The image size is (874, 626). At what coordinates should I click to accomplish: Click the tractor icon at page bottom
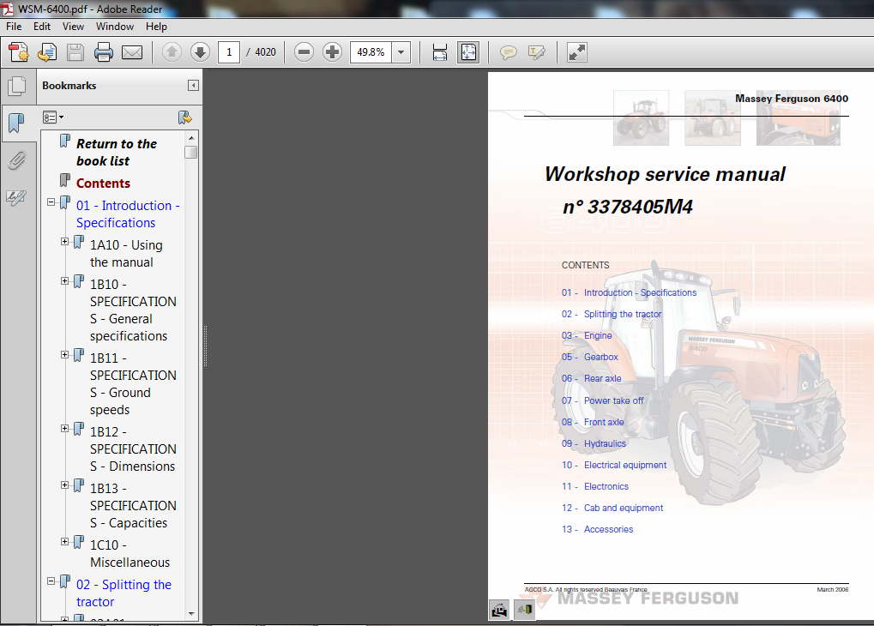pyautogui.click(x=499, y=610)
